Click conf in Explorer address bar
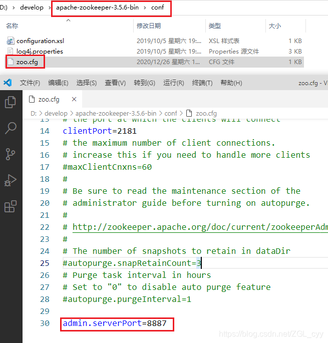Viewport: 328px width, 343px height. pos(158,8)
